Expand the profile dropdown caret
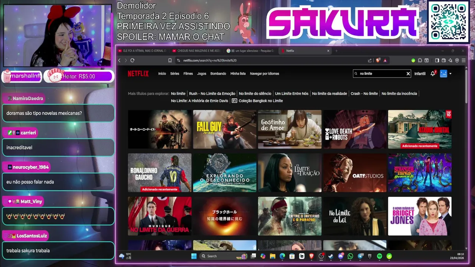 pos(450,73)
